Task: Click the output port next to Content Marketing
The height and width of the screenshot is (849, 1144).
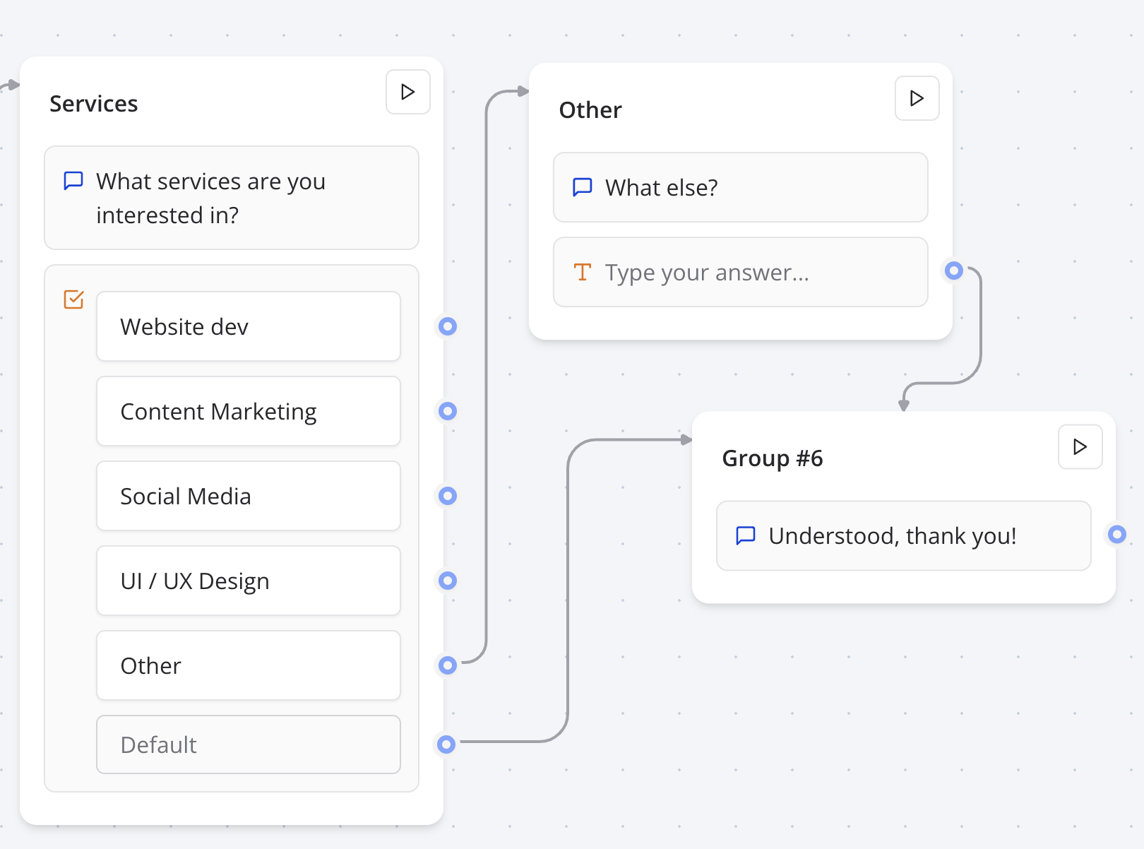Action: [x=446, y=411]
